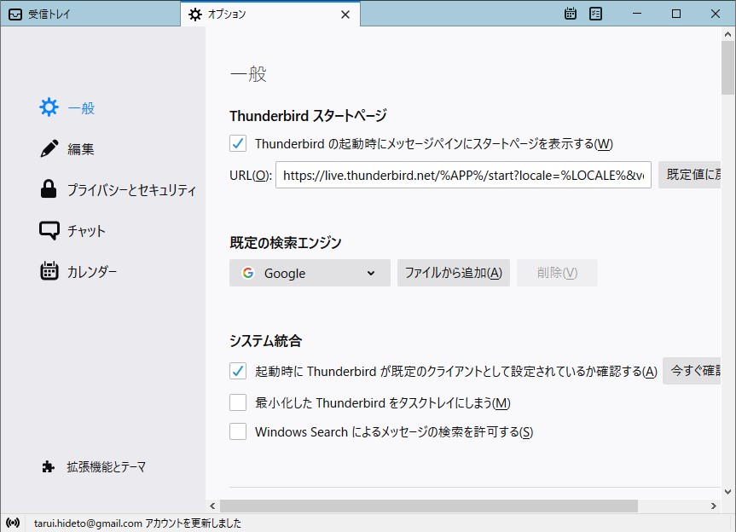
Task: Enable Windows Search message indexing
Action: tap(238, 431)
